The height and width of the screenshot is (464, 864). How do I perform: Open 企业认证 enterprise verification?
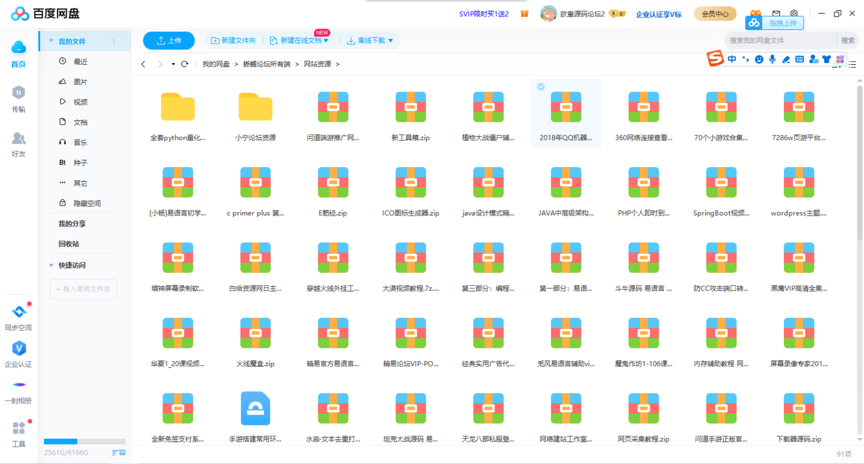[18, 354]
